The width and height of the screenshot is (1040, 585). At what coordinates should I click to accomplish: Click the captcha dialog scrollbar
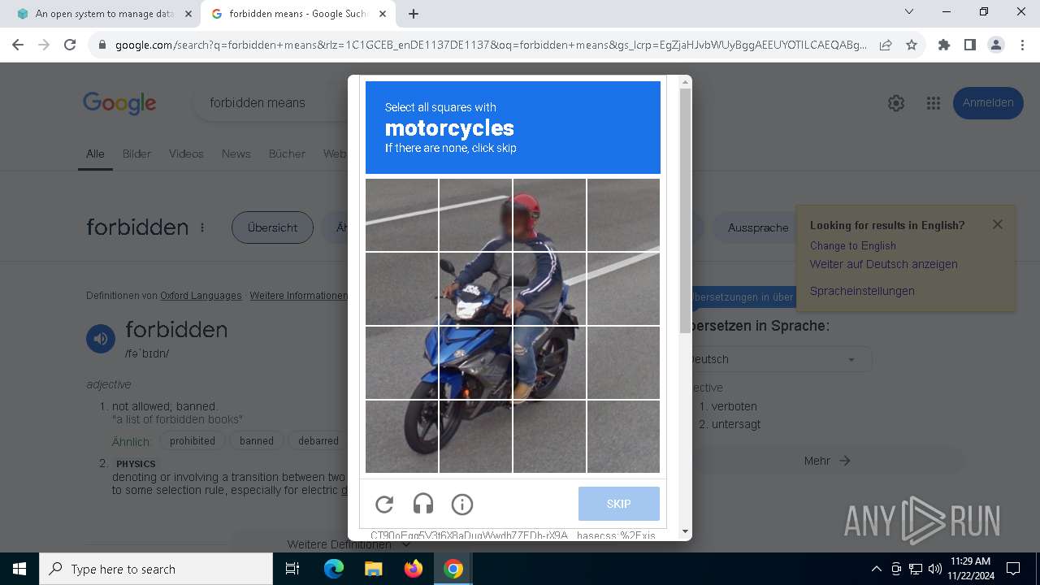[685, 211]
